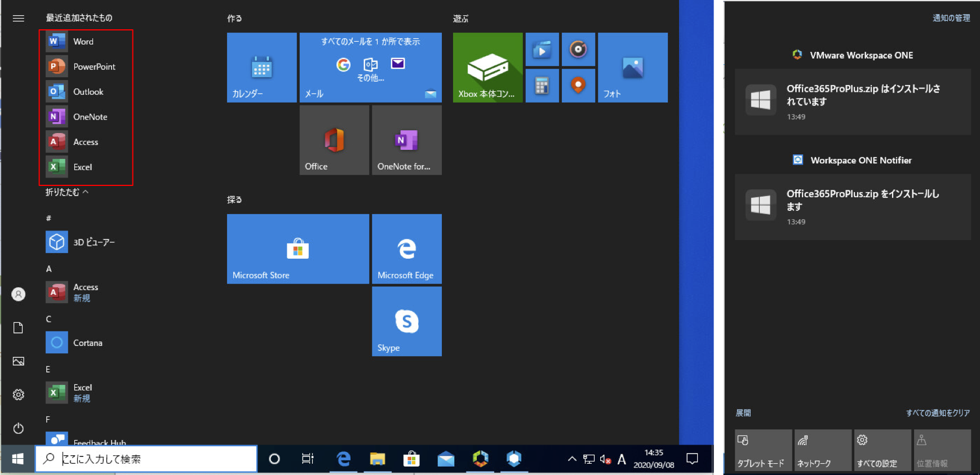Click the network tray icon
The width and height of the screenshot is (980, 475).
coord(589,459)
